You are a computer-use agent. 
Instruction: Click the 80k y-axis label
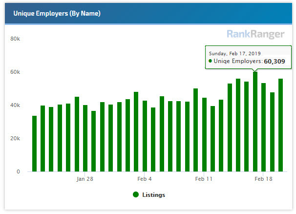(x=15, y=39)
